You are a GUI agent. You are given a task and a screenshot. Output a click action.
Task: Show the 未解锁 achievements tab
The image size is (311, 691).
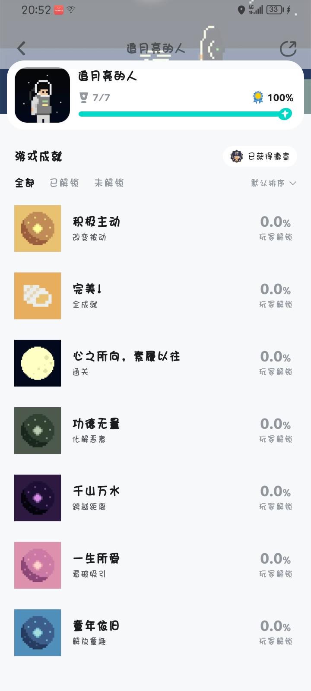click(x=109, y=183)
